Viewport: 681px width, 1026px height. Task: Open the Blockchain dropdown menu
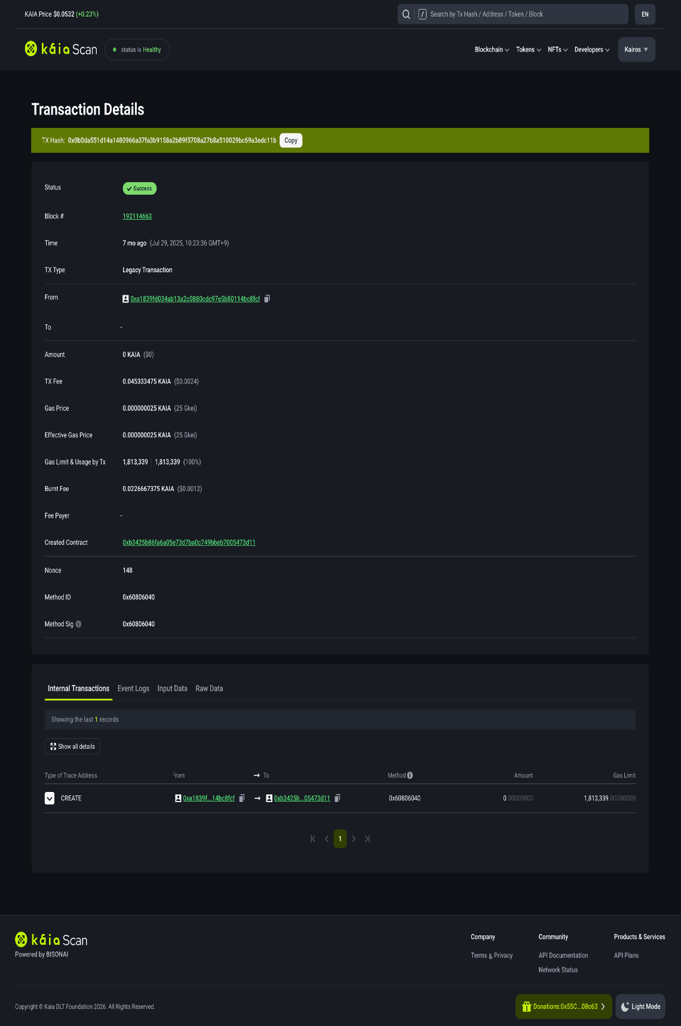492,50
